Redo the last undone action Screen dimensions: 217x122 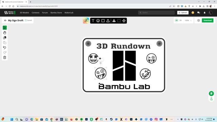point(5,53)
